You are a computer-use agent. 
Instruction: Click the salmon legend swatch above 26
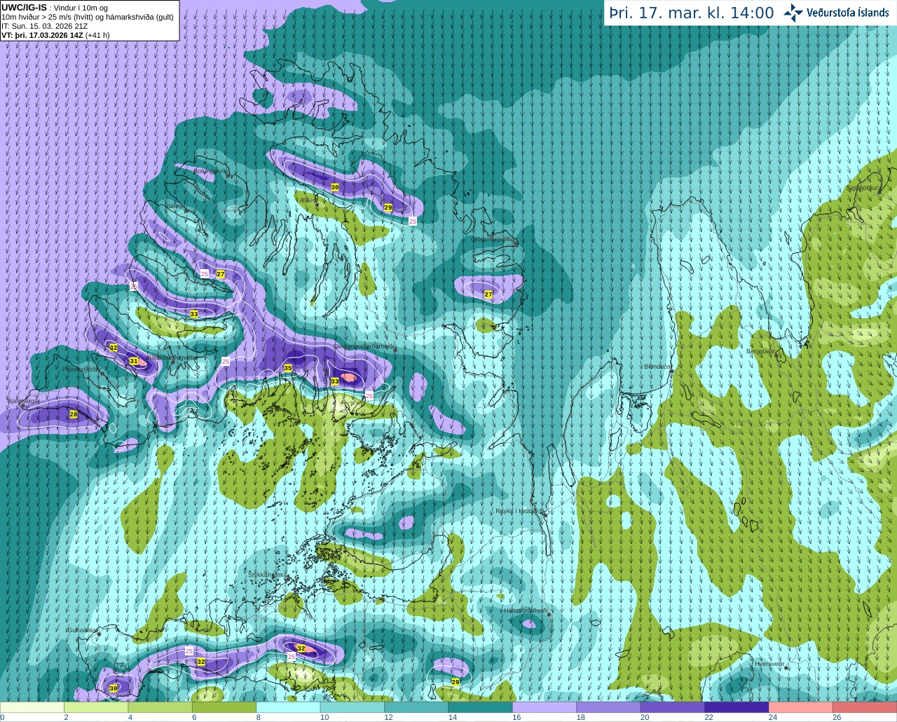865,707
